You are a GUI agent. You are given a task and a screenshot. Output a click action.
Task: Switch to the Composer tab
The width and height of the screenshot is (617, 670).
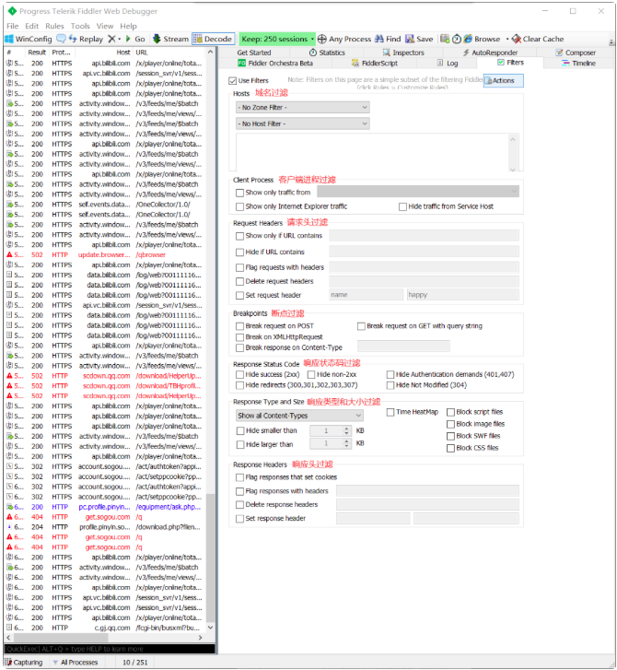tap(576, 53)
